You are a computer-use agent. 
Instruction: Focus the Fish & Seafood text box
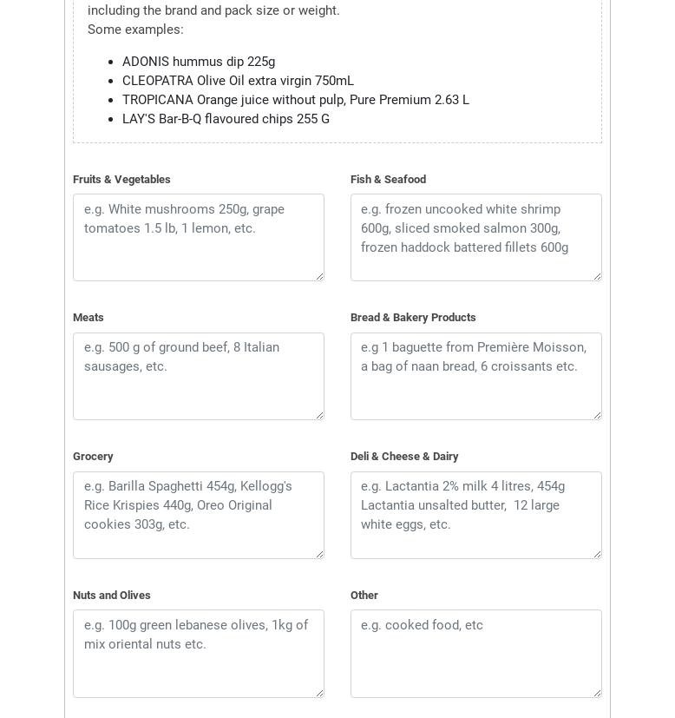point(475,237)
